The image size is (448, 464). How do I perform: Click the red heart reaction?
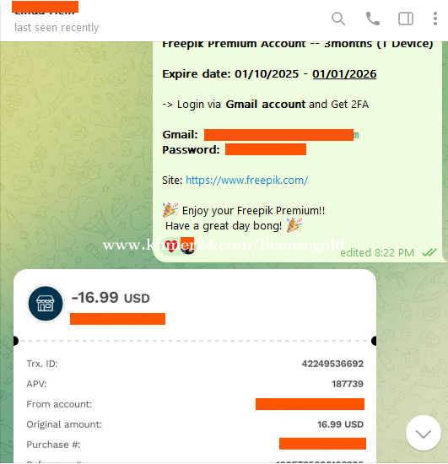[x=170, y=245]
